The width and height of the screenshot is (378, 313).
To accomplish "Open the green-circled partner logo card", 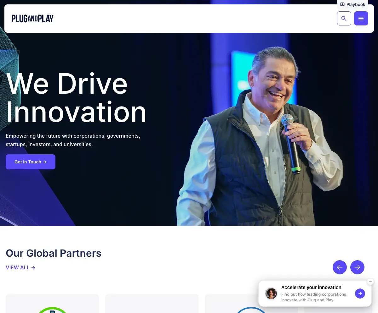I will pos(52,304).
